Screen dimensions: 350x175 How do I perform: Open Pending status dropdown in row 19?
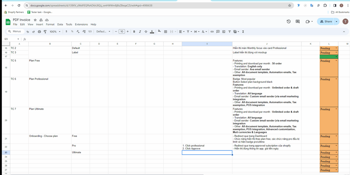coord(336,79)
